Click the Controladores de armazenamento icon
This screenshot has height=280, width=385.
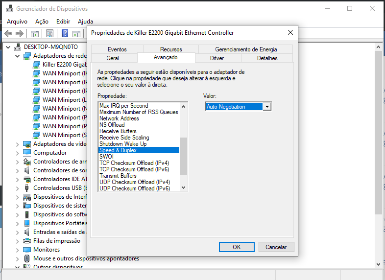pyautogui.click(x=27, y=162)
